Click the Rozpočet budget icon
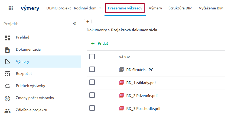Viewport: 225px width, 115px height. (x=8, y=74)
